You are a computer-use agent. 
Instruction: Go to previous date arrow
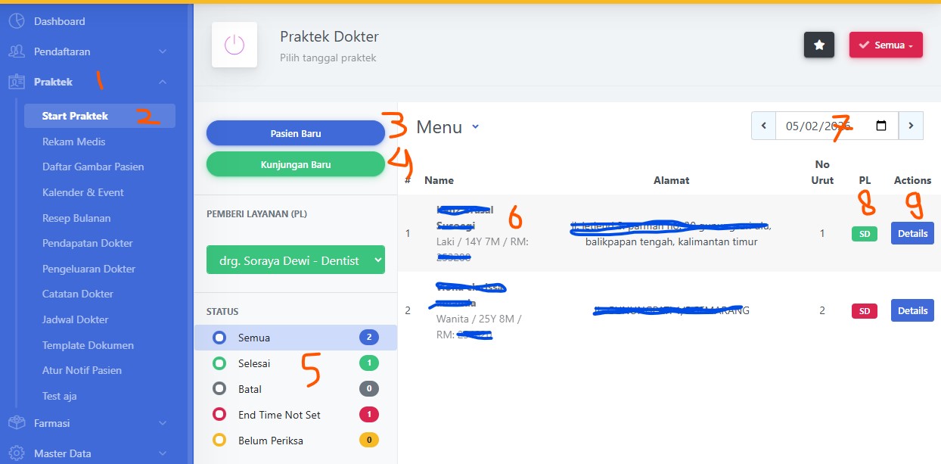(763, 126)
